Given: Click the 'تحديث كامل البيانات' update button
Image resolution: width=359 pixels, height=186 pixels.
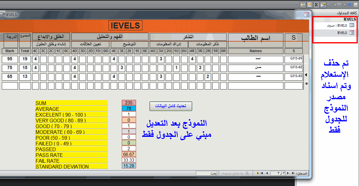Looking at the screenshot, I should click(x=171, y=106).
